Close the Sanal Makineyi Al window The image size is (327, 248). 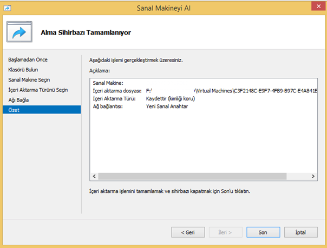tap(318, 6)
